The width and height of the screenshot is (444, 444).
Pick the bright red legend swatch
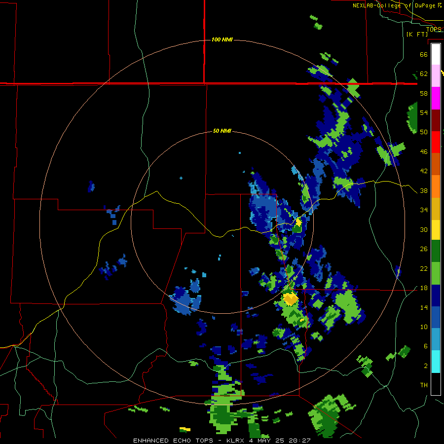tap(436, 142)
